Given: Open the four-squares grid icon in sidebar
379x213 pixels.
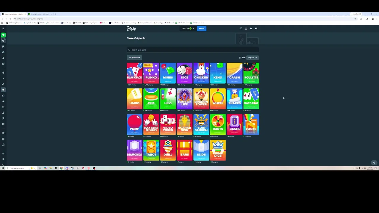Looking at the screenshot, I should 3,124.
